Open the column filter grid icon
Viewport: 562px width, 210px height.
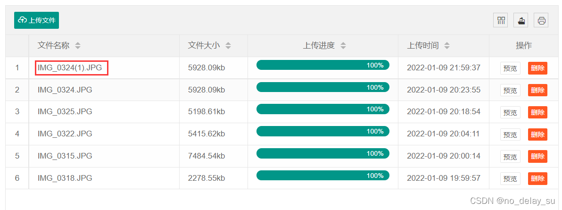coord(501,20)
